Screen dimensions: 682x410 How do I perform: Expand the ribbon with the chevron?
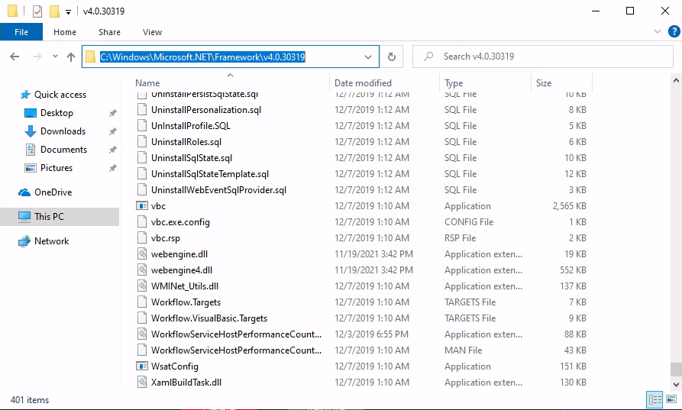click(x=658, y=31)
